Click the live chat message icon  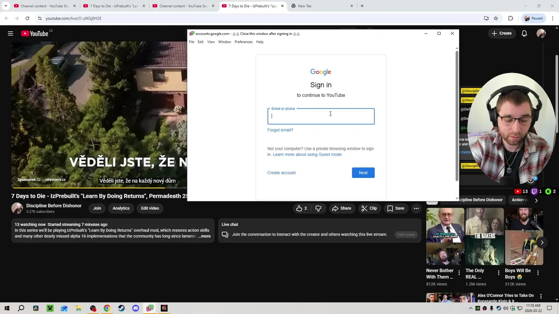(x=225, y=235)
